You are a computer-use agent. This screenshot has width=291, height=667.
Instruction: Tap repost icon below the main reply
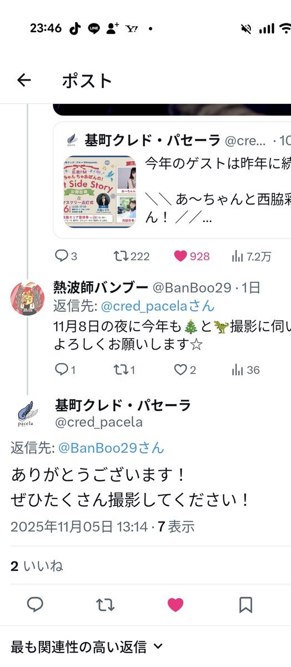coord(105,604)
